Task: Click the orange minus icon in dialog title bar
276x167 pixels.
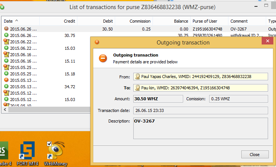Action: tap(97, 42)
